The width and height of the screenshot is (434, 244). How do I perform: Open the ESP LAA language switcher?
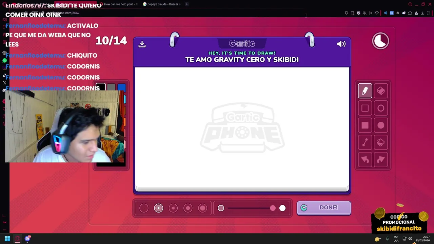396,239
